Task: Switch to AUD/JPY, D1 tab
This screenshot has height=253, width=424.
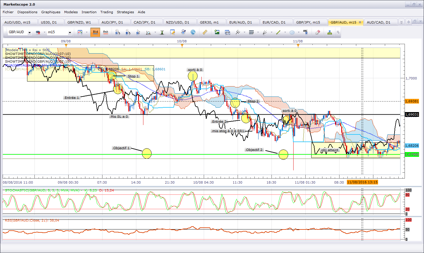Action: click(x=115, y=22)
